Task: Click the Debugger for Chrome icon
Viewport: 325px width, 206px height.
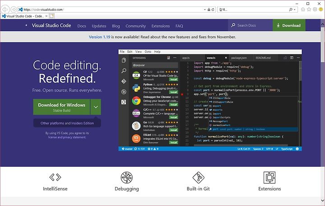Action: pyautogui.click(x=136, y=101)
